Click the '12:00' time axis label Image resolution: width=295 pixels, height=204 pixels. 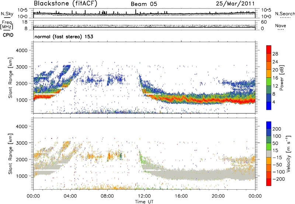point(144,196)
